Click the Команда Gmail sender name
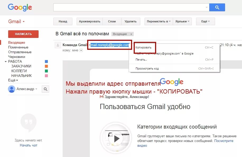Viewport: 242px width, 157px height. pos(75,45)
